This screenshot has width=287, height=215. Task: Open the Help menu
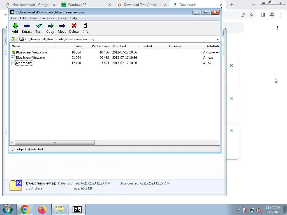[x=73, y=18]
